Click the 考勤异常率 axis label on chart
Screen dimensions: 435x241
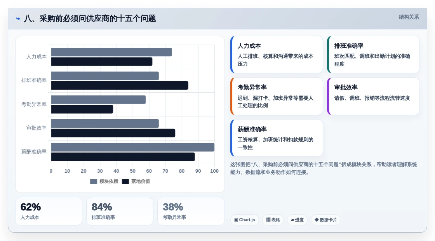34,104
